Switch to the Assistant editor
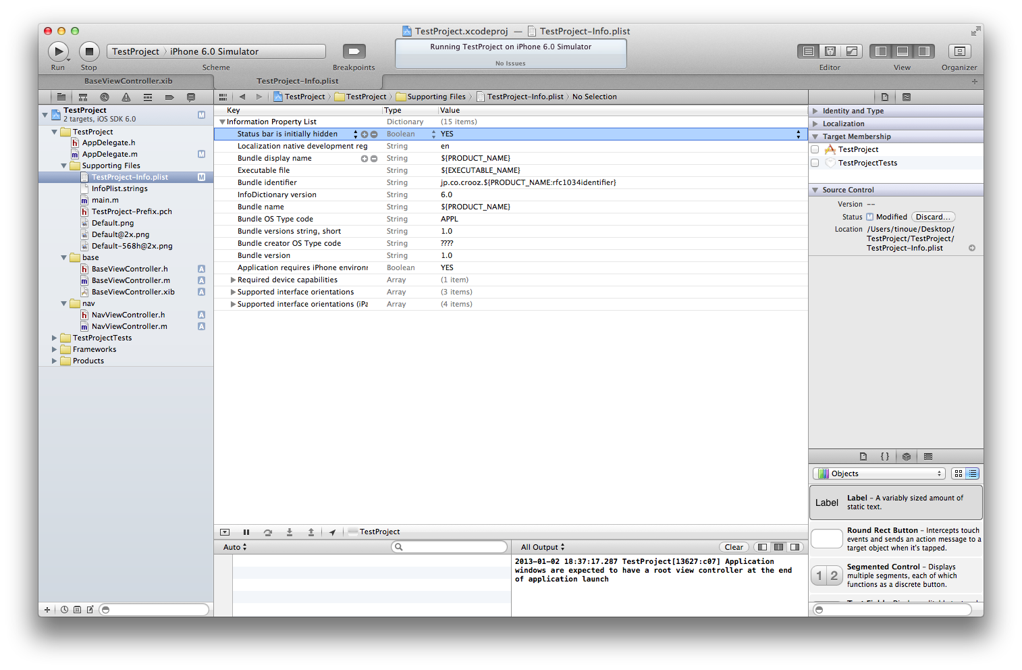The width and height of the screenshot is (1022, 670). [x=830, y=51]
